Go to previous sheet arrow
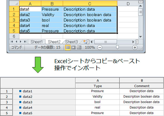 click(x=16, y=42)
